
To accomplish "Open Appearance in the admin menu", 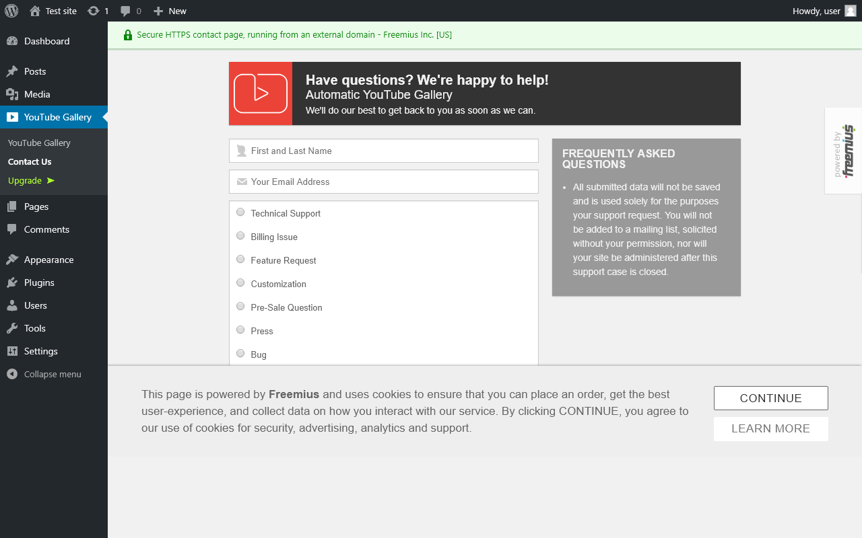I will coord(54,260).
